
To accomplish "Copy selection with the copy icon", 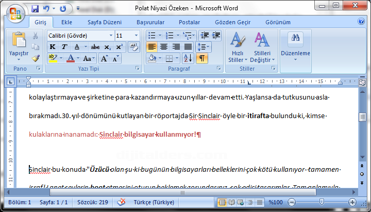I will point(35,47).
